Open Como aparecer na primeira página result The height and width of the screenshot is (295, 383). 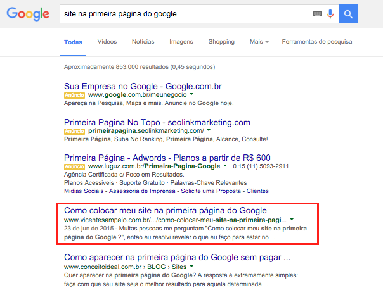coord(177,258)
